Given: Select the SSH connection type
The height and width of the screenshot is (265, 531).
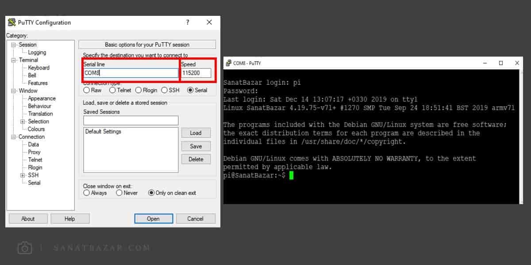Looking at the screenshot, I should point(170,90).
